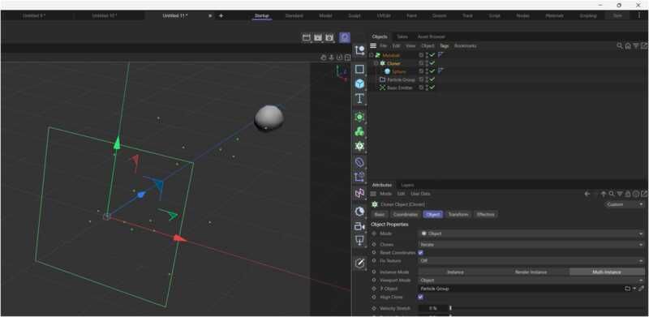Click the Subdivision Surface generator icon
Screen dimensions: 649x317
pos(359,117)
